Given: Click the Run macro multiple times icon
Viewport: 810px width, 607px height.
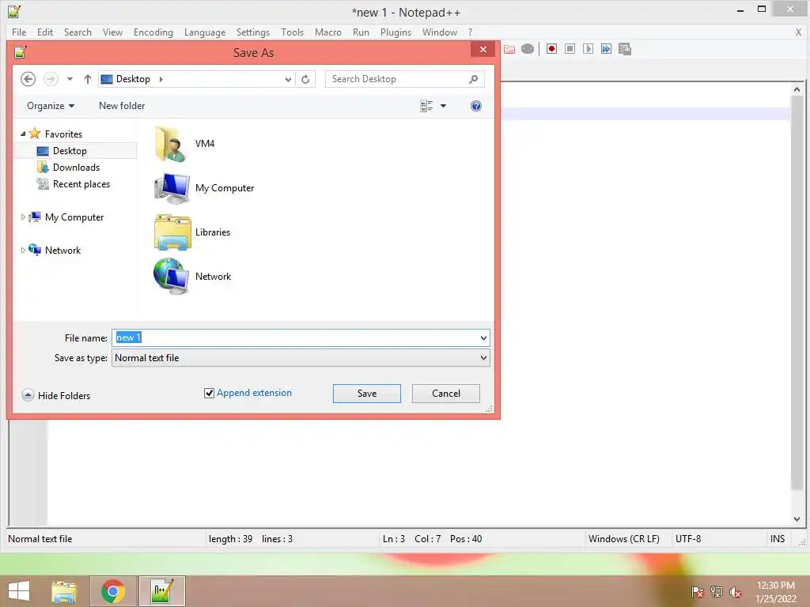Looking at the screenshot, I should pyautogui.click(x=606, y=49).
